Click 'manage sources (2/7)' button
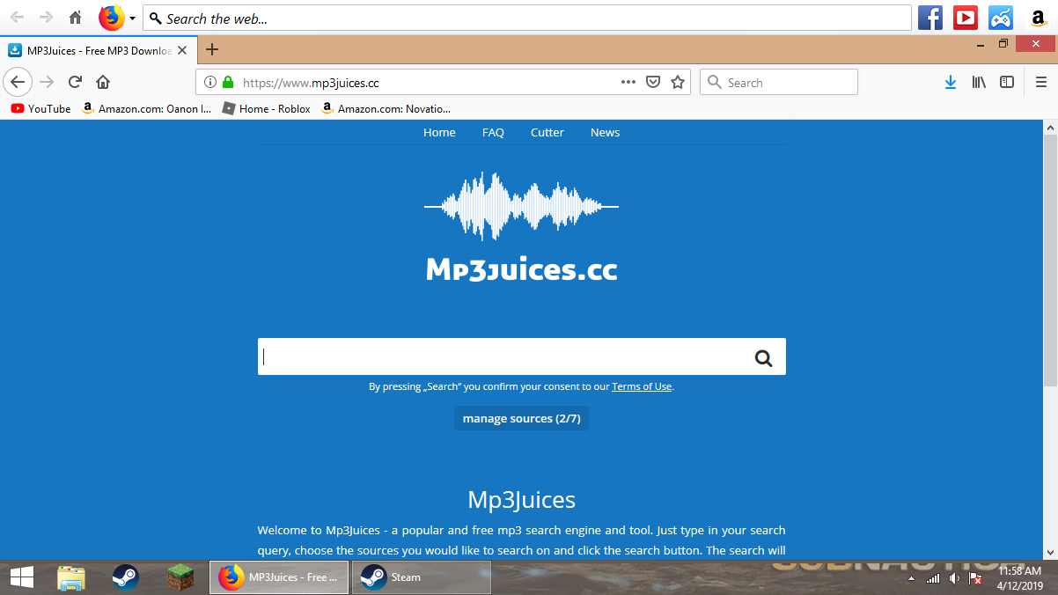The height and width of the screenshot is (595, 1058). point(521,418)
